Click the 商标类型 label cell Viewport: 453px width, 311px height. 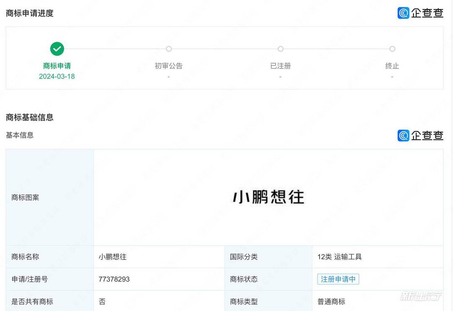(268, 301)
